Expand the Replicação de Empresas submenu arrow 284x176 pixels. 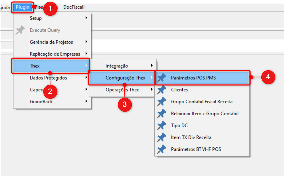(86, 54)
